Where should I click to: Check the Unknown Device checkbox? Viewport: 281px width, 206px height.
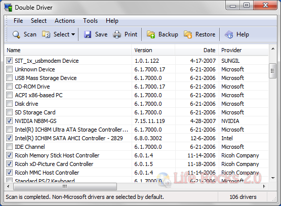pyautogui.click(x=9, y=69)
